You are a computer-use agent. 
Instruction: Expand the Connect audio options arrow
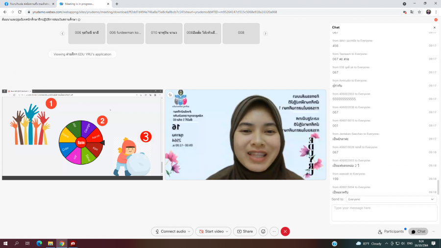(x=190, y=231)
